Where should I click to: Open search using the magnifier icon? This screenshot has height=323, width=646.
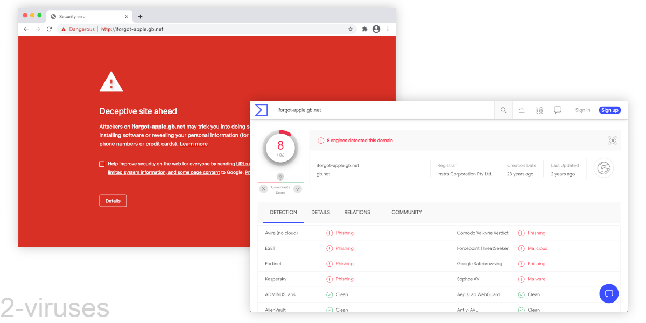[x=503, y=110]
